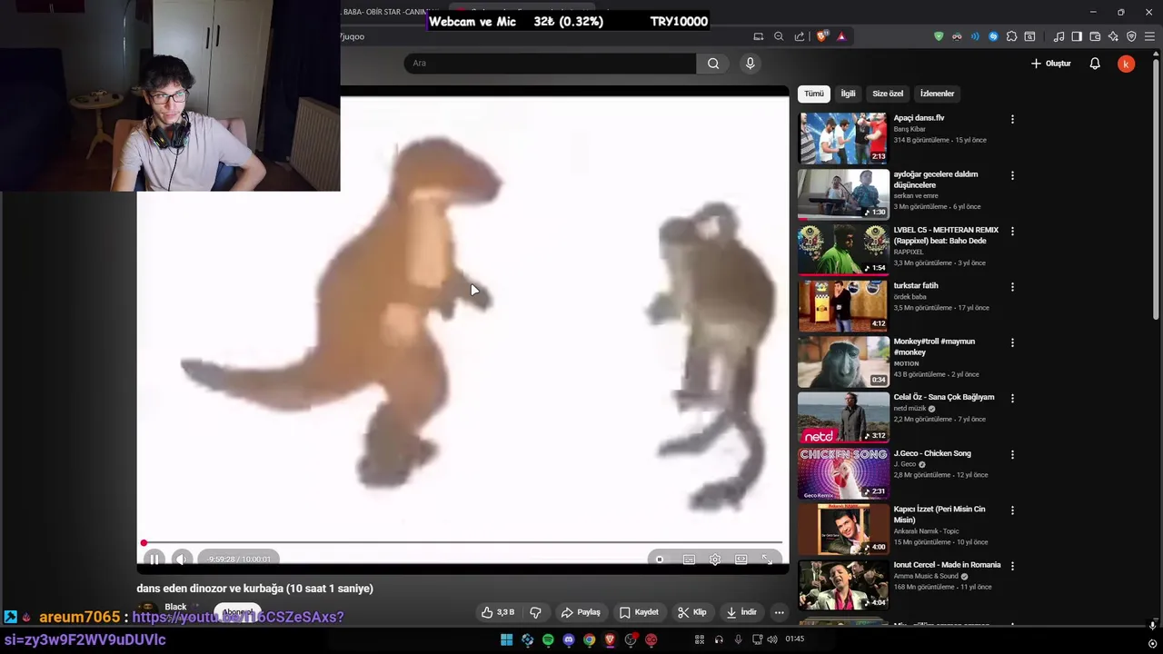1163x654 pixels.
Task: Click the AdGuard green shield extension
Action: click(x=939, y=36)
